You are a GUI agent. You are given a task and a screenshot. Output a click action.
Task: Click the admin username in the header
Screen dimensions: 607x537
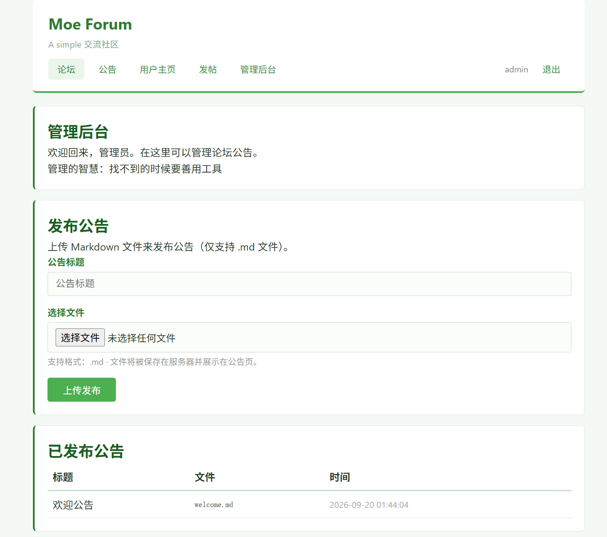[x=516, y=69]
